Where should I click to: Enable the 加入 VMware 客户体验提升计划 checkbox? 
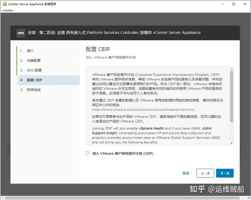pos(88,153)
